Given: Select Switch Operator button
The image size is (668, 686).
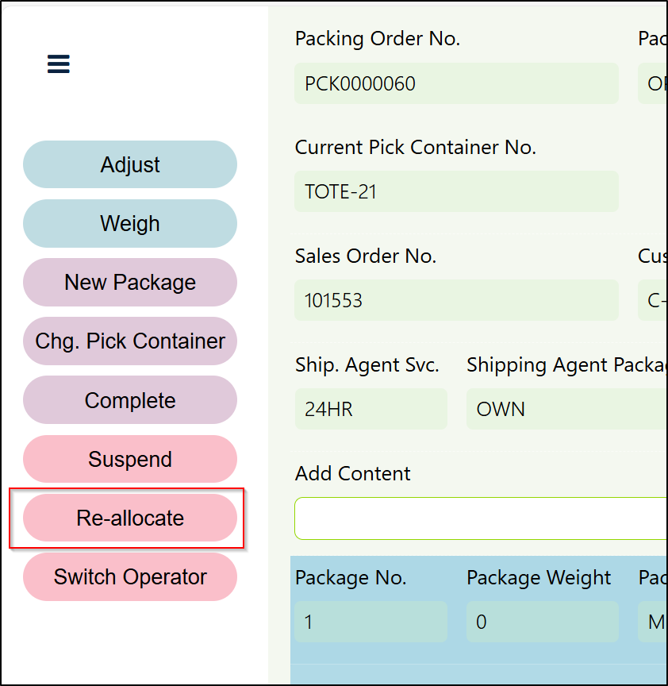Looking at the screenshot, I should click(x=130, y=576).
